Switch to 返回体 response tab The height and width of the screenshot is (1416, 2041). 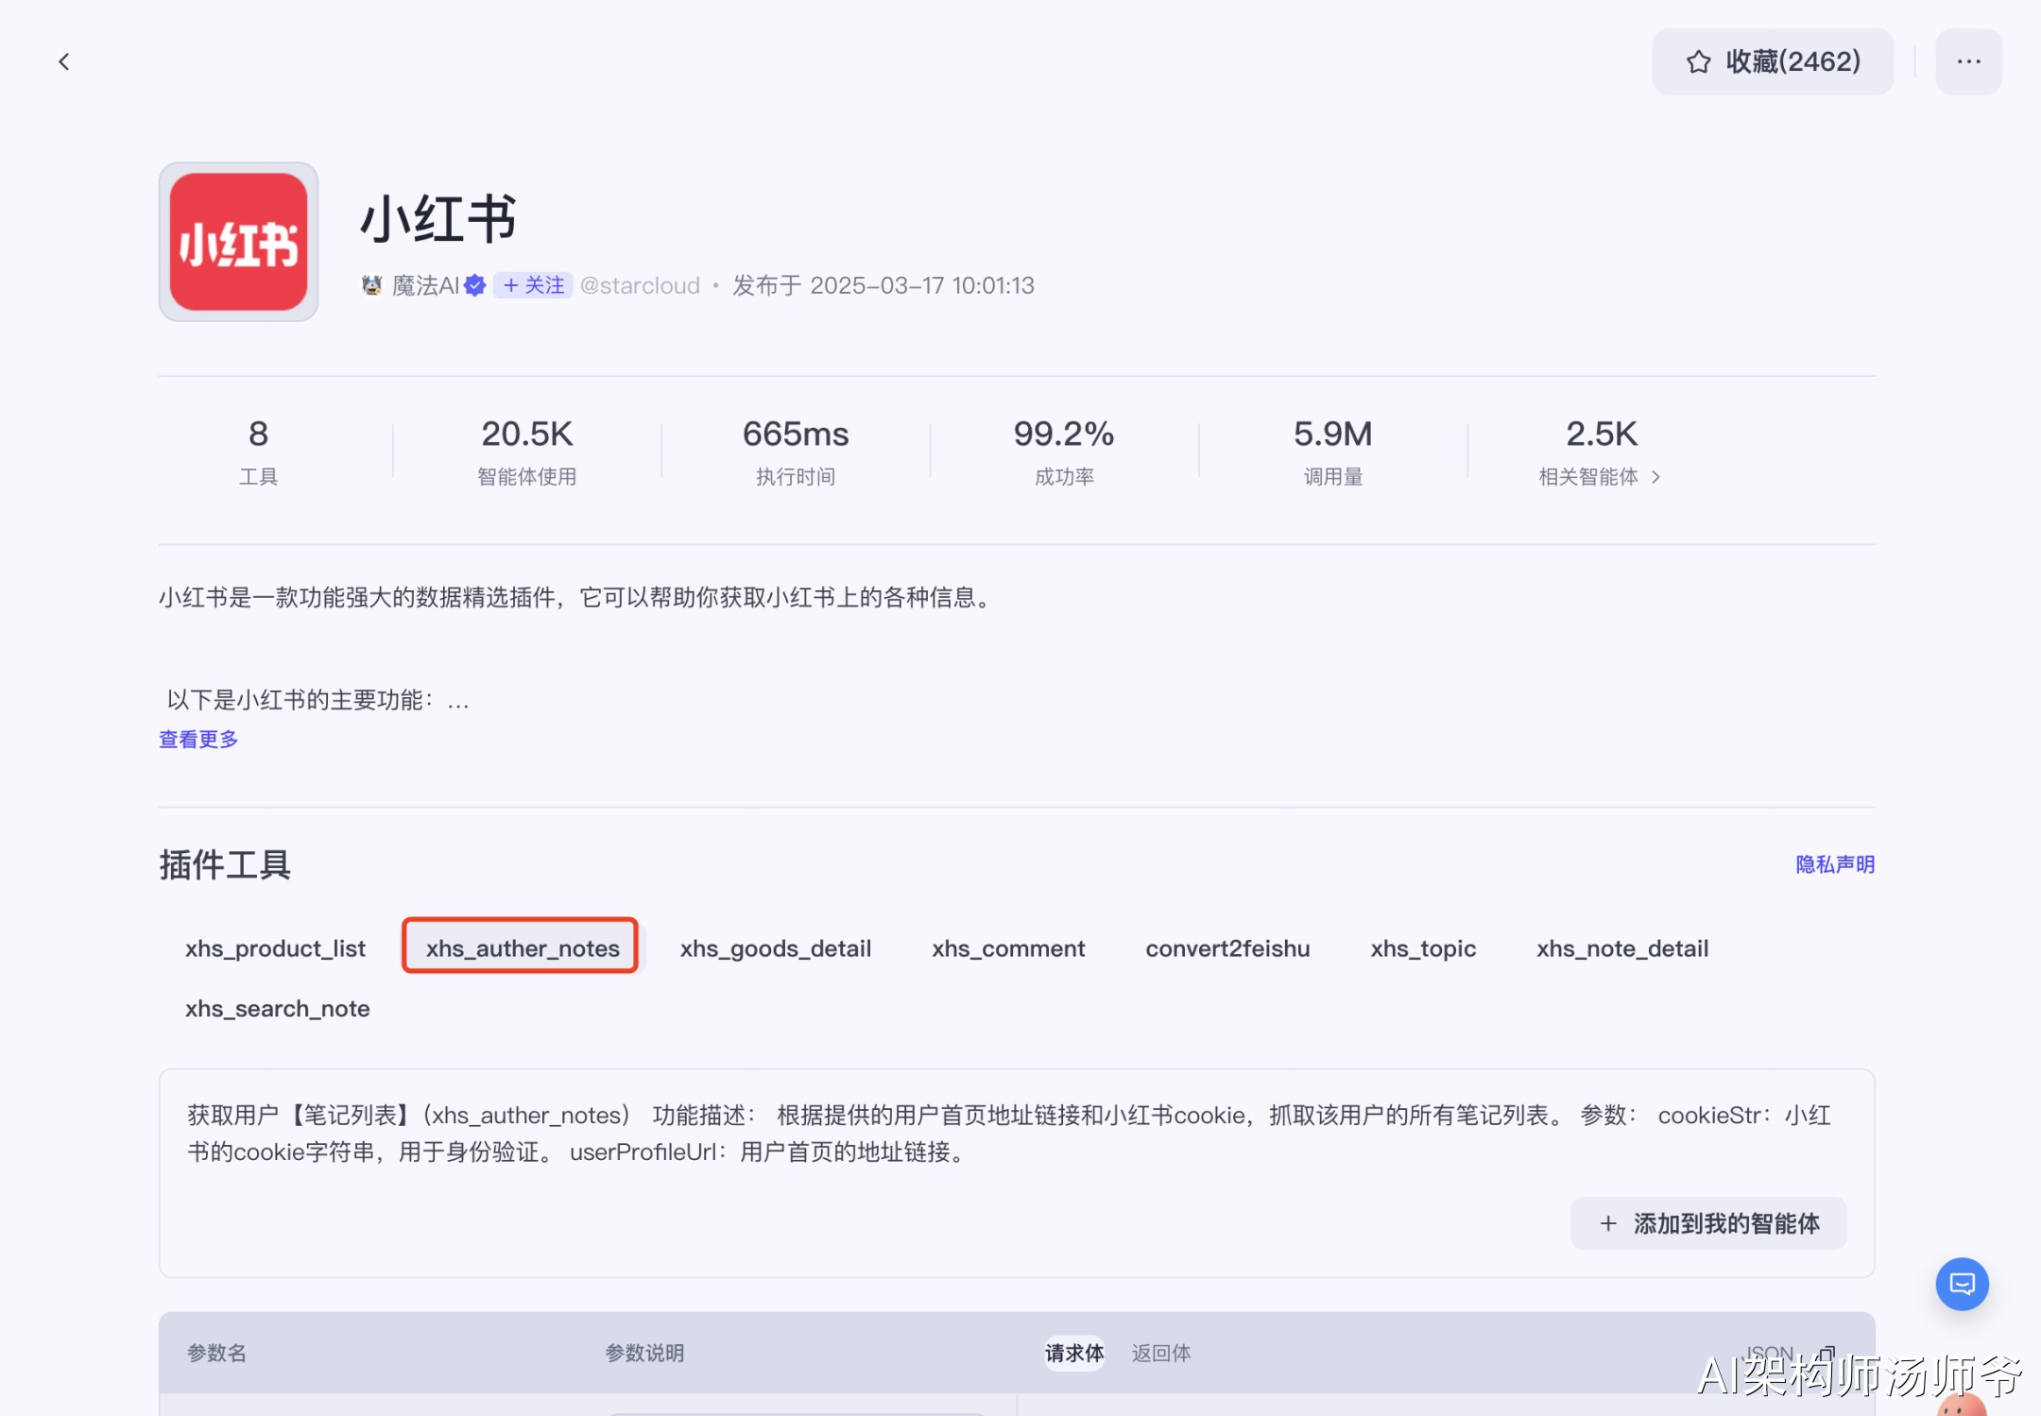(1161, 1353)
